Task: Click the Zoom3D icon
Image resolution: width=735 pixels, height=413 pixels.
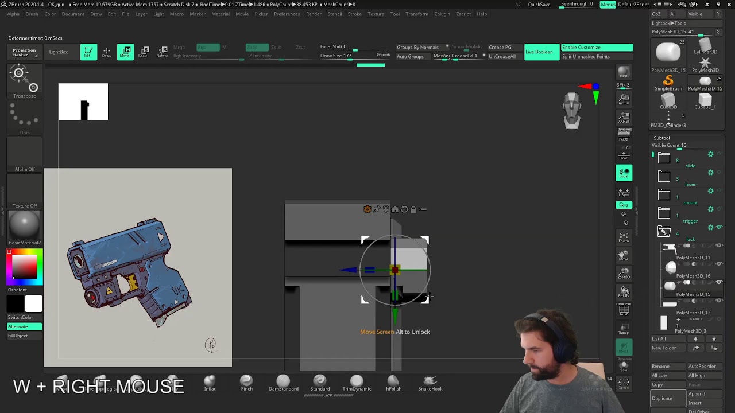Action: click(x=624, y=274)
